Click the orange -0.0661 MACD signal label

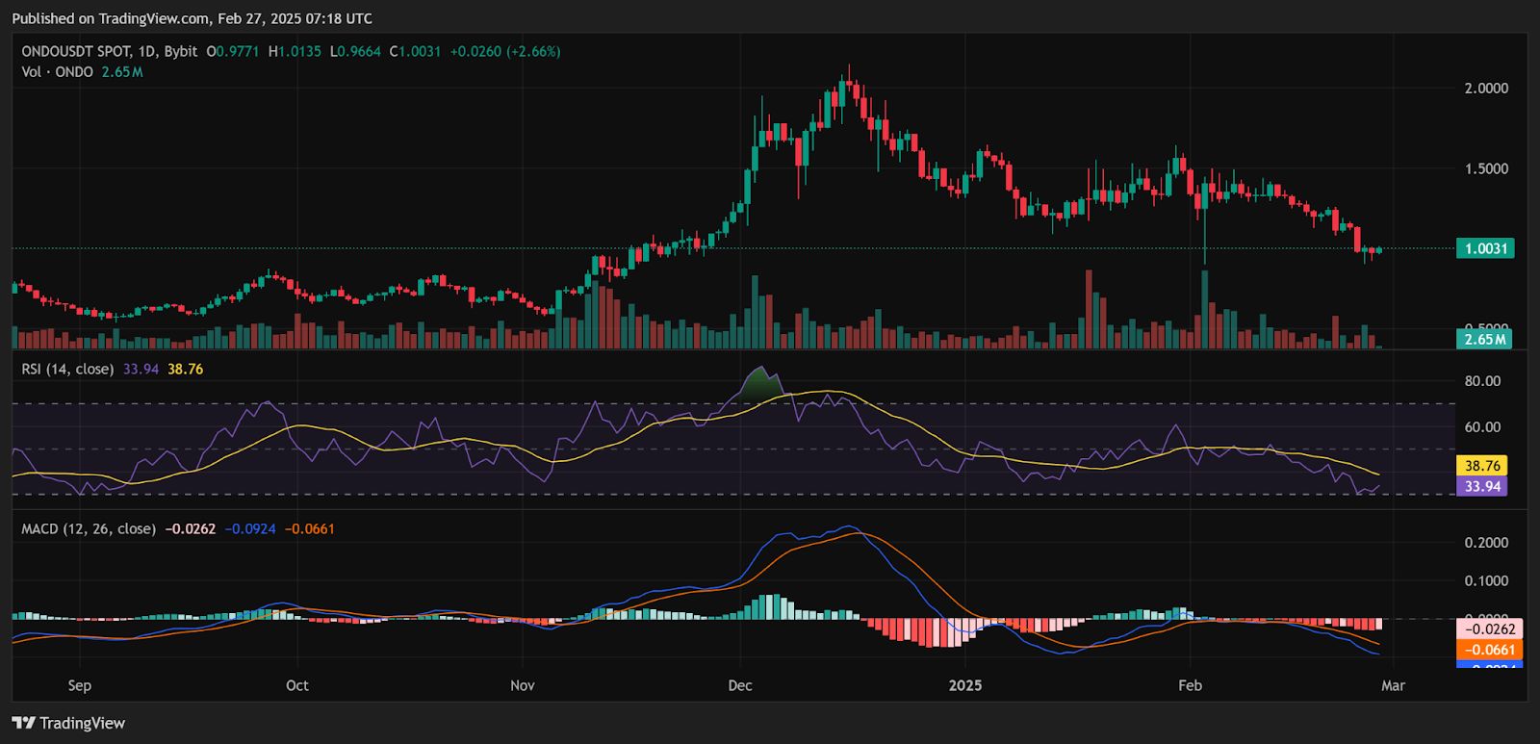(1489, 650)
